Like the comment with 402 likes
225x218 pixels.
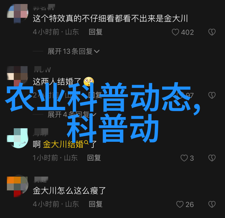(175, 32)
